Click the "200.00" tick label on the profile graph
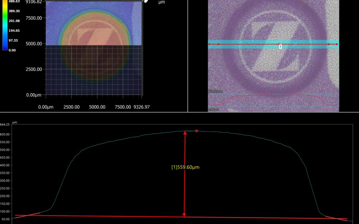The image size is (359, 224). (x=5, y=196)
